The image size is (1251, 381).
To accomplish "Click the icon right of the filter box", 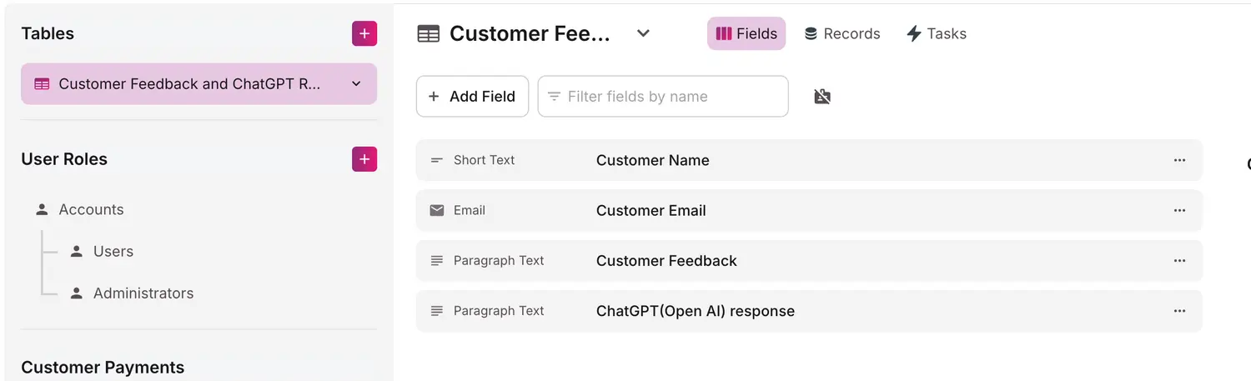I will pos(822,97).
